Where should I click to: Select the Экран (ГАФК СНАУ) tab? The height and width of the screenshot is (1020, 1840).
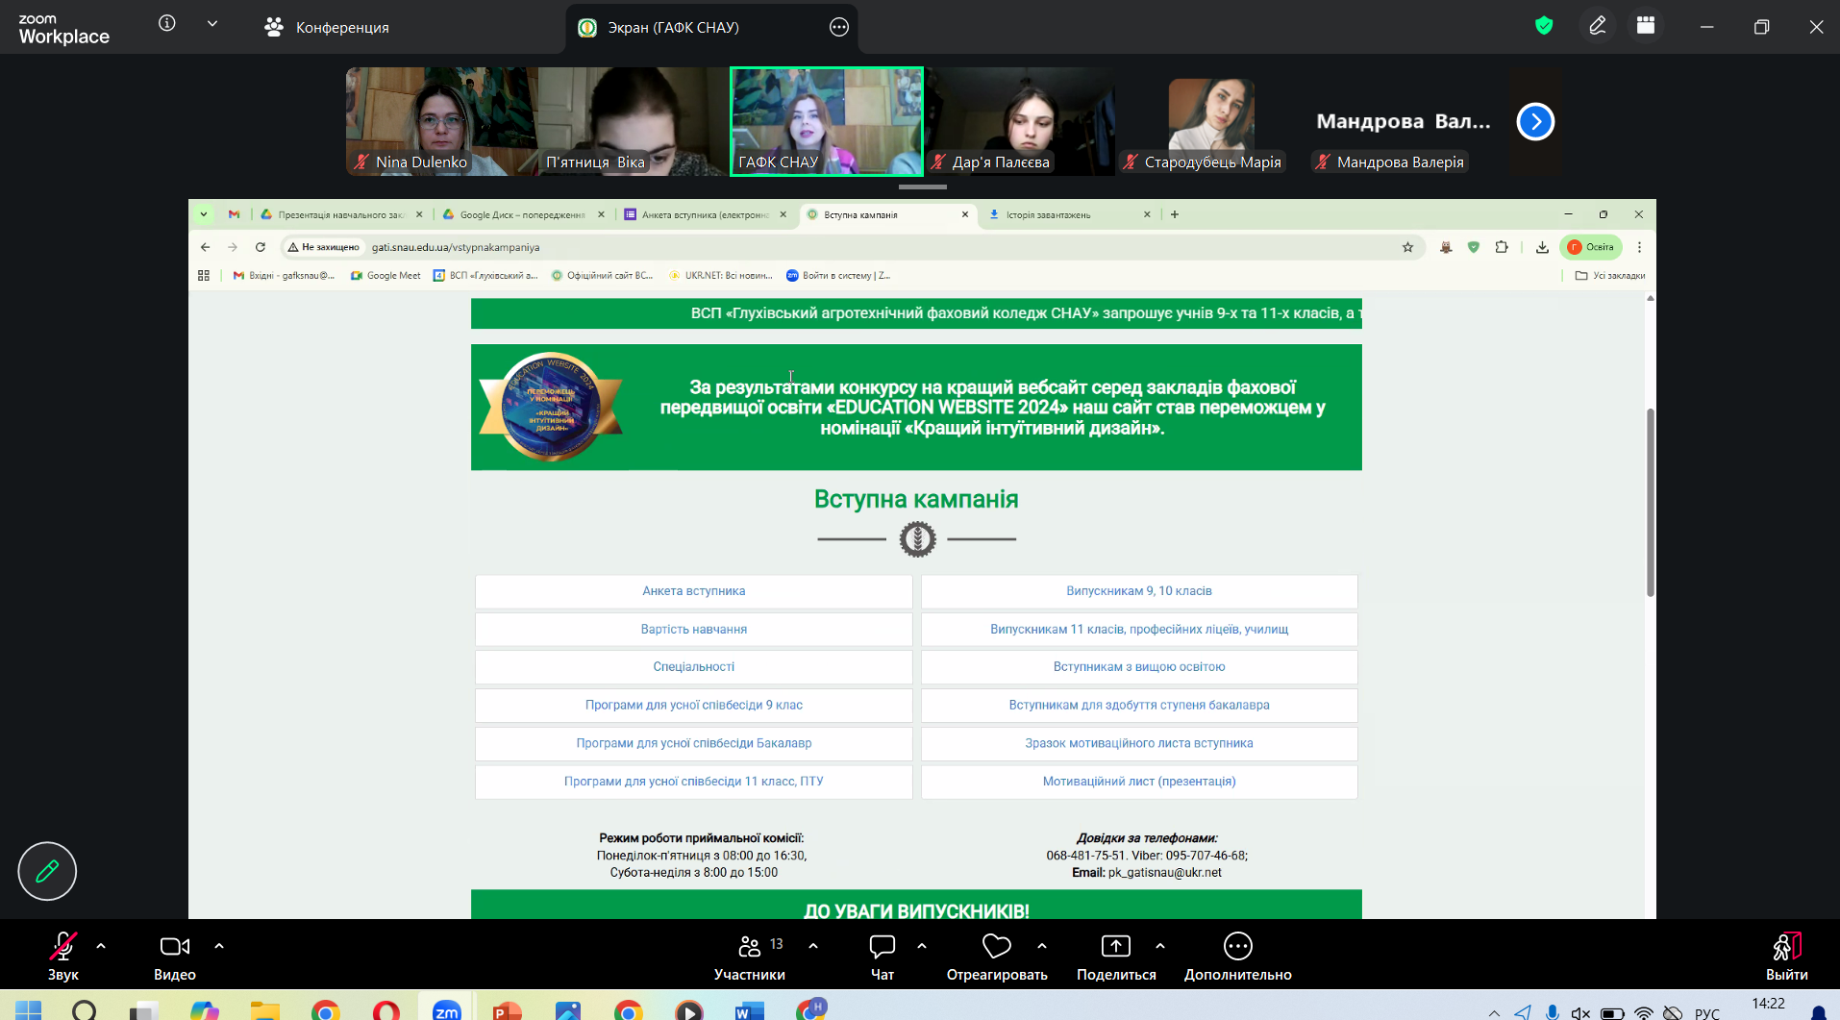pyautogui.click(x=673, y=27)
